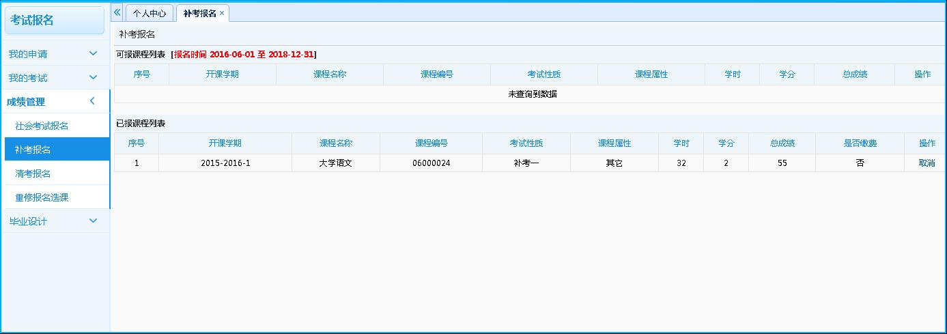Close the 补考报名 tab

coord(222,13)
